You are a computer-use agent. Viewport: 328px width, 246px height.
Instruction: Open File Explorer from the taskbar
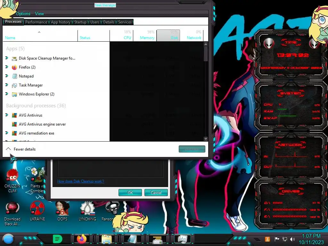[x=107, y=239]
